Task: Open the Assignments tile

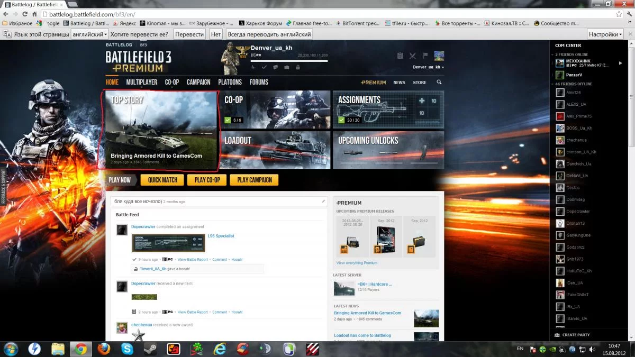Action: (x=388, y=109)
